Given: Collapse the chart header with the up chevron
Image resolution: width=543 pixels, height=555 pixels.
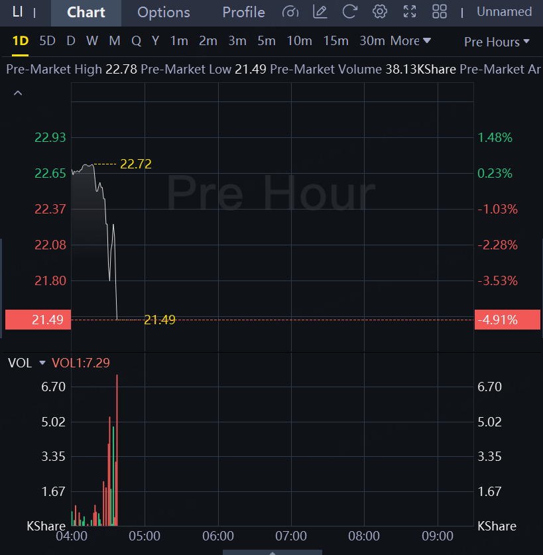Looking at the screenshot, I should pos(18,93).
